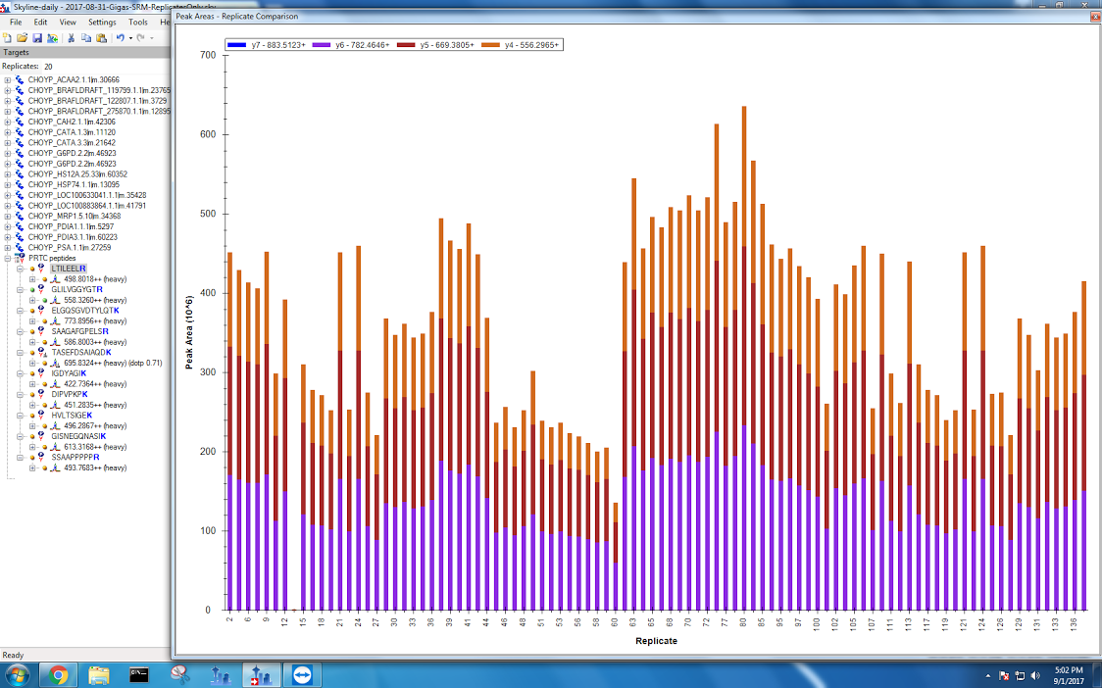Expand the CHOYP_ACAA2.1.1 protein node
This screenshot has height=688, width=1102.
tap(8, 80)
